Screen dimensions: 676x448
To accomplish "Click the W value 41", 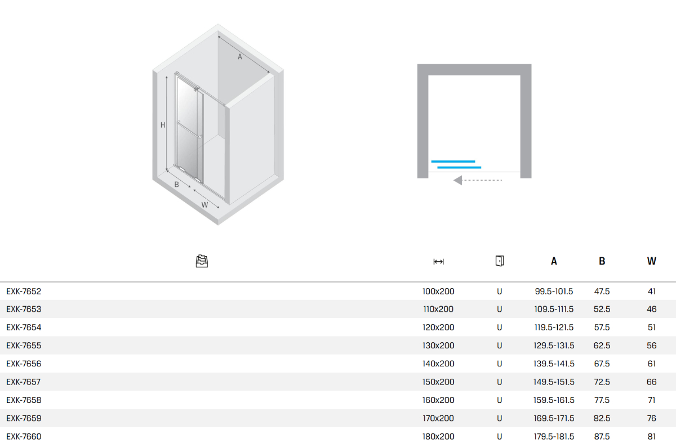I will pyautogui.click(x=652, y=292).
